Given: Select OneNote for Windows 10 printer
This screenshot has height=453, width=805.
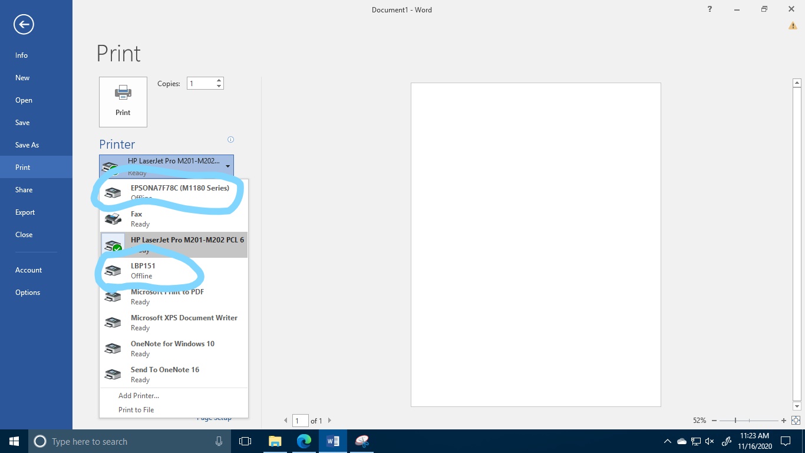Looking at the screenshot, I should pos(174,349).
